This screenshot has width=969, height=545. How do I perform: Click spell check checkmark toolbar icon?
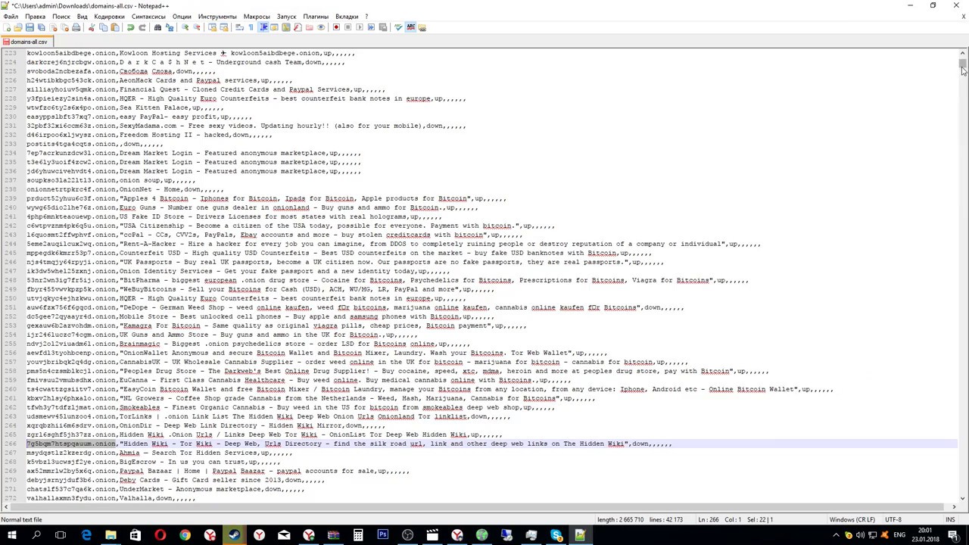398,27
